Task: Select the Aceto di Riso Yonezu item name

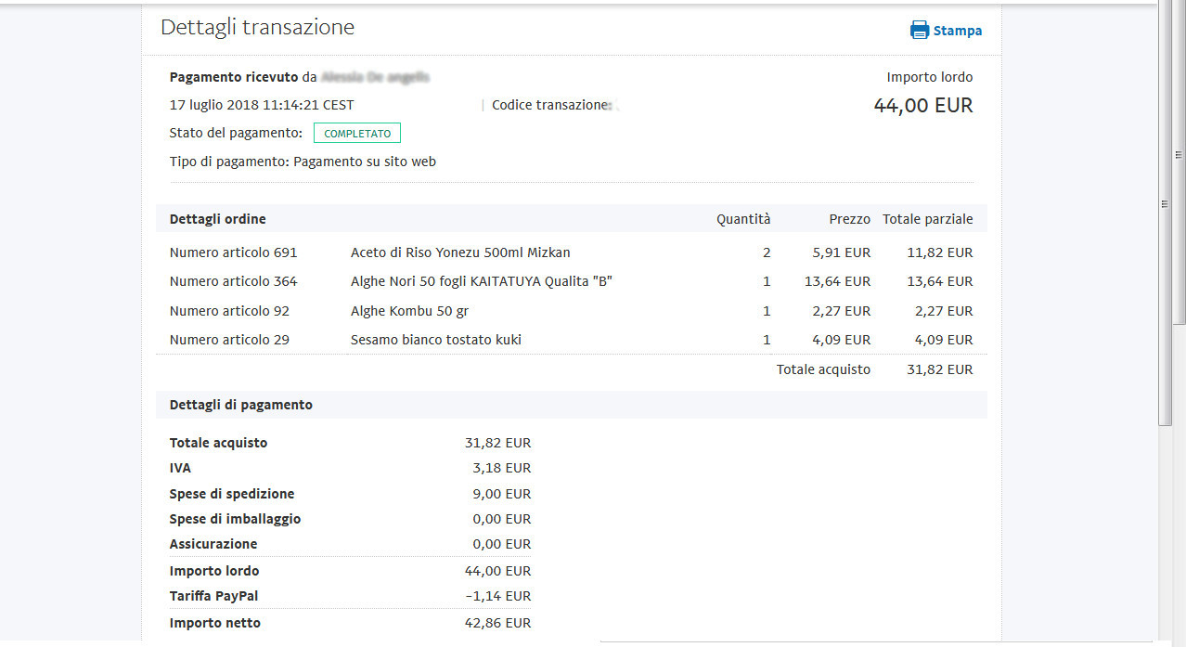Action: point(460,252)
